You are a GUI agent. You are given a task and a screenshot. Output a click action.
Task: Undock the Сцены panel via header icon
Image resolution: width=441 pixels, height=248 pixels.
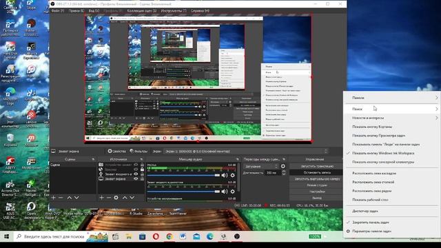pyautogui.click(x=93, y=159)
